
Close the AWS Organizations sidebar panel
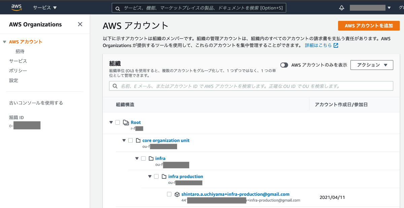[x=80, y=24]
